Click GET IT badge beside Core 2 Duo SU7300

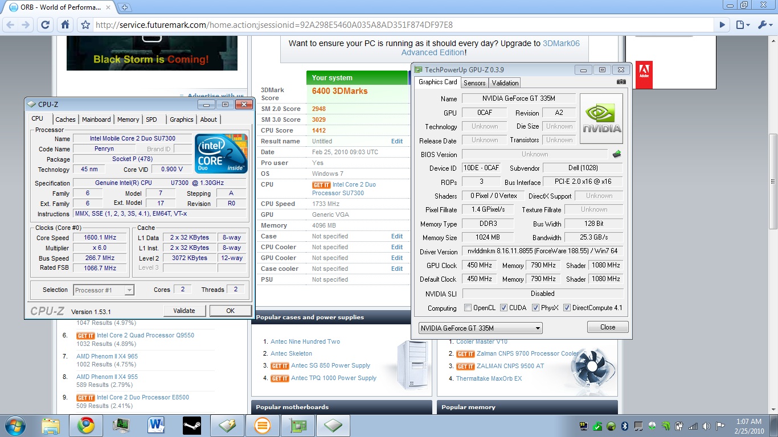point(321,185)
